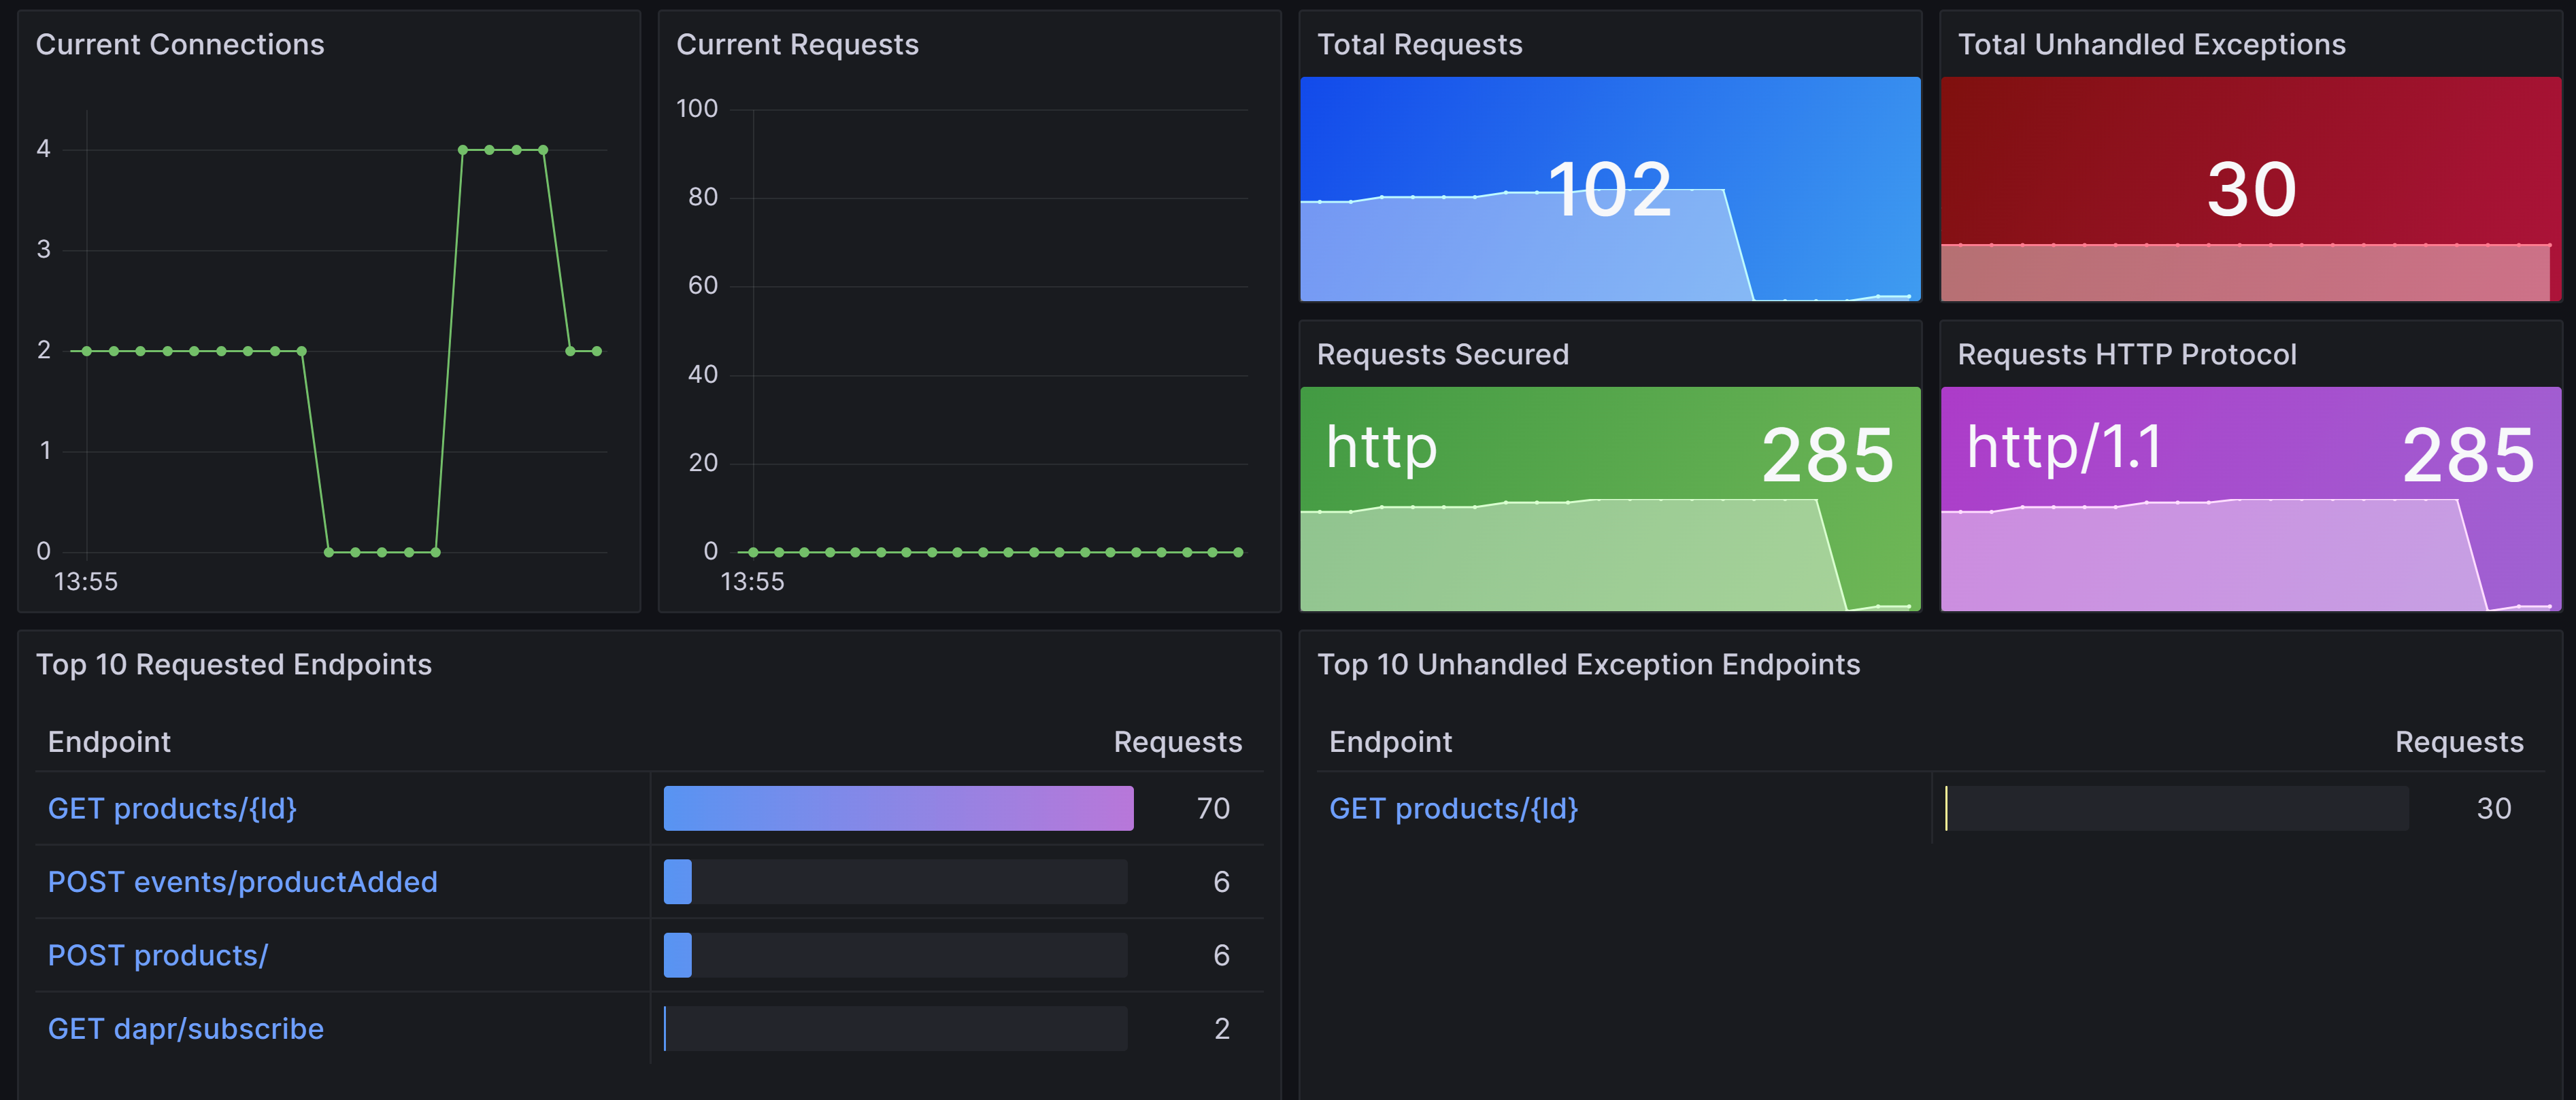
Task: Click the 4 y-axis label in Current Connections
Action: (x=43, y=149)
